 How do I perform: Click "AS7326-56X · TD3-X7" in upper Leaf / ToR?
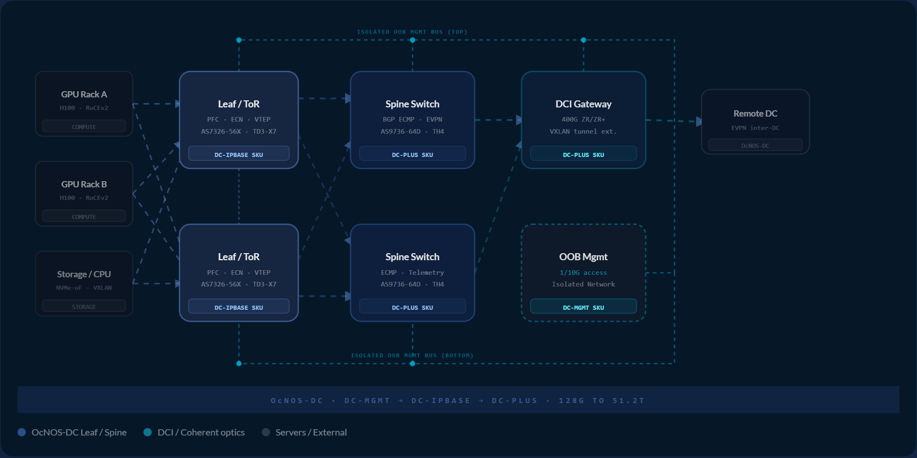tap(239, 132)
